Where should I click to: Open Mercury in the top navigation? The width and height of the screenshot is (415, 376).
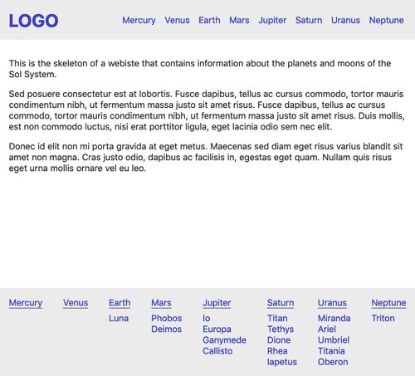pyautogui.click(x=139, y=20)
